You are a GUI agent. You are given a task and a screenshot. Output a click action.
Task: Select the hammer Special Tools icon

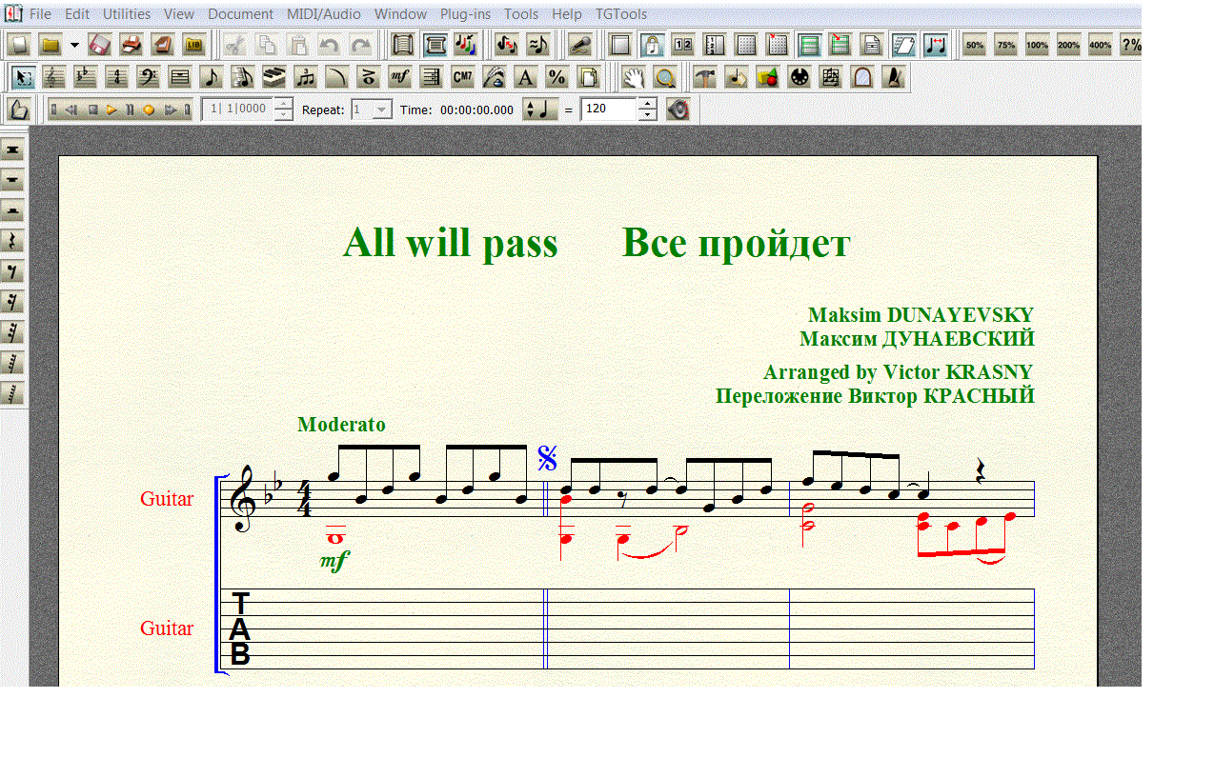[705, 77]
